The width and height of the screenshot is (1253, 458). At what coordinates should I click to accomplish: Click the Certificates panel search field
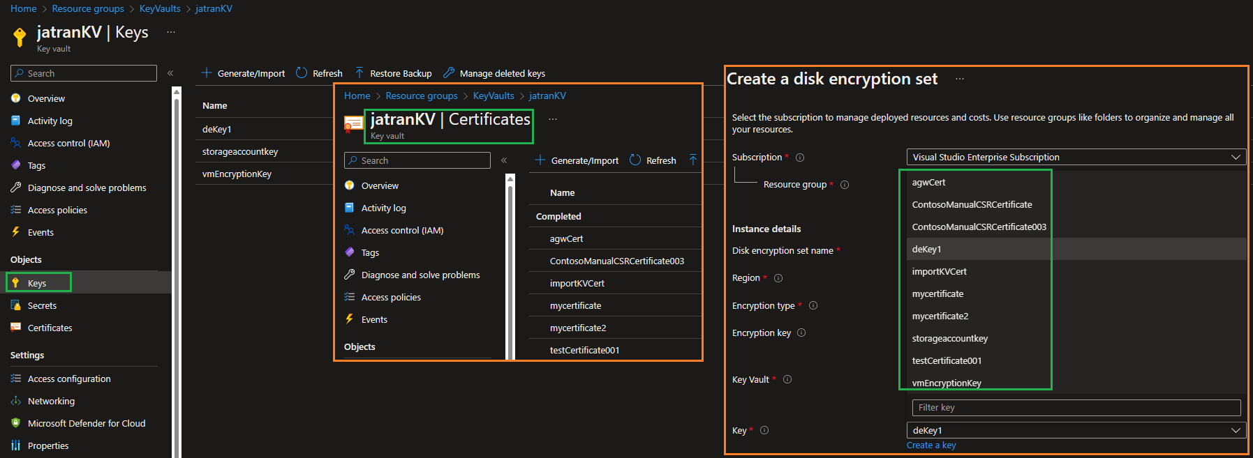coord(417,160)
